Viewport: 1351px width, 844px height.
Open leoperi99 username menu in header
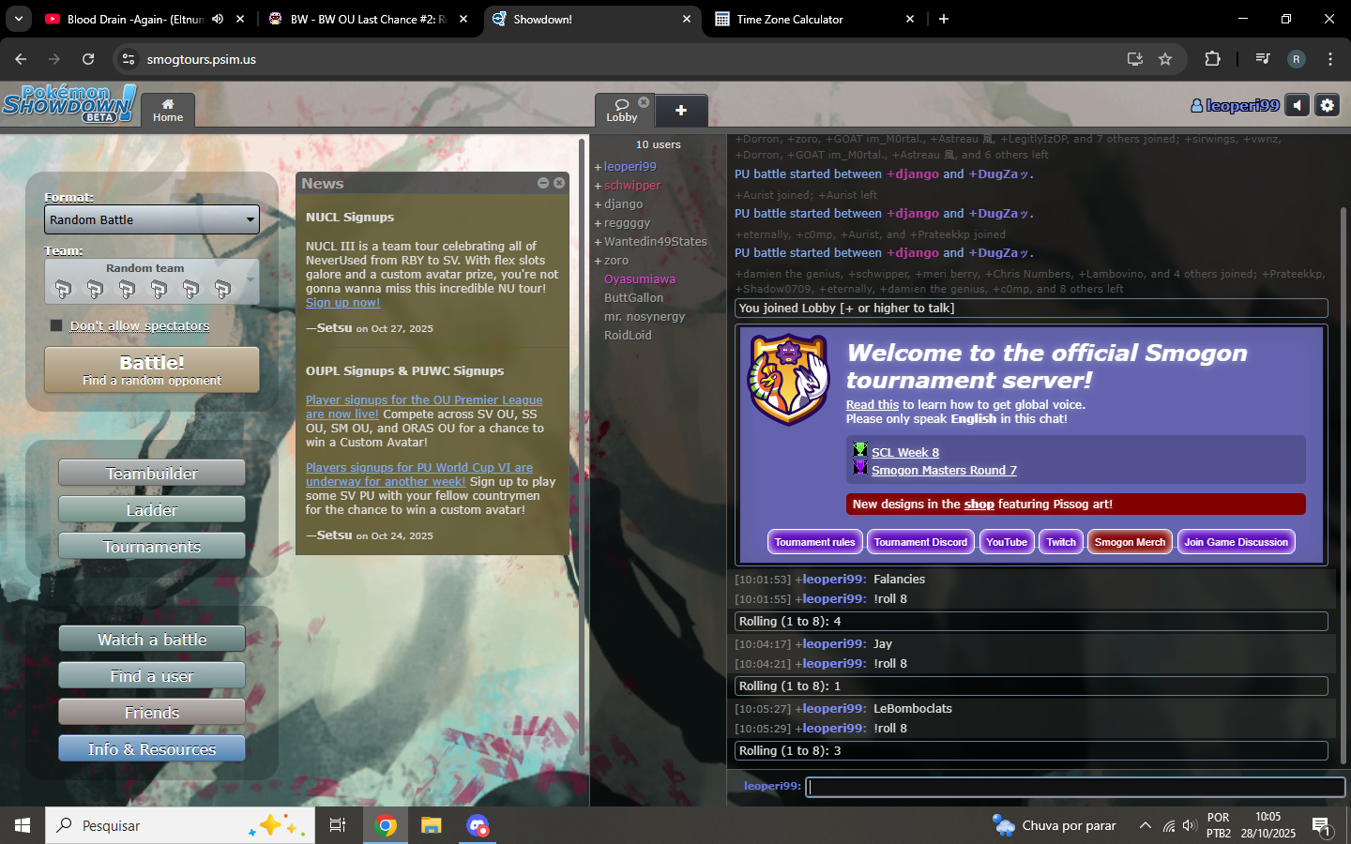(x=1235, y=106)
